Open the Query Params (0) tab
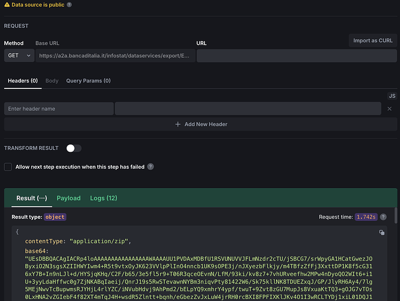400x301 pixels. point(88,81)
